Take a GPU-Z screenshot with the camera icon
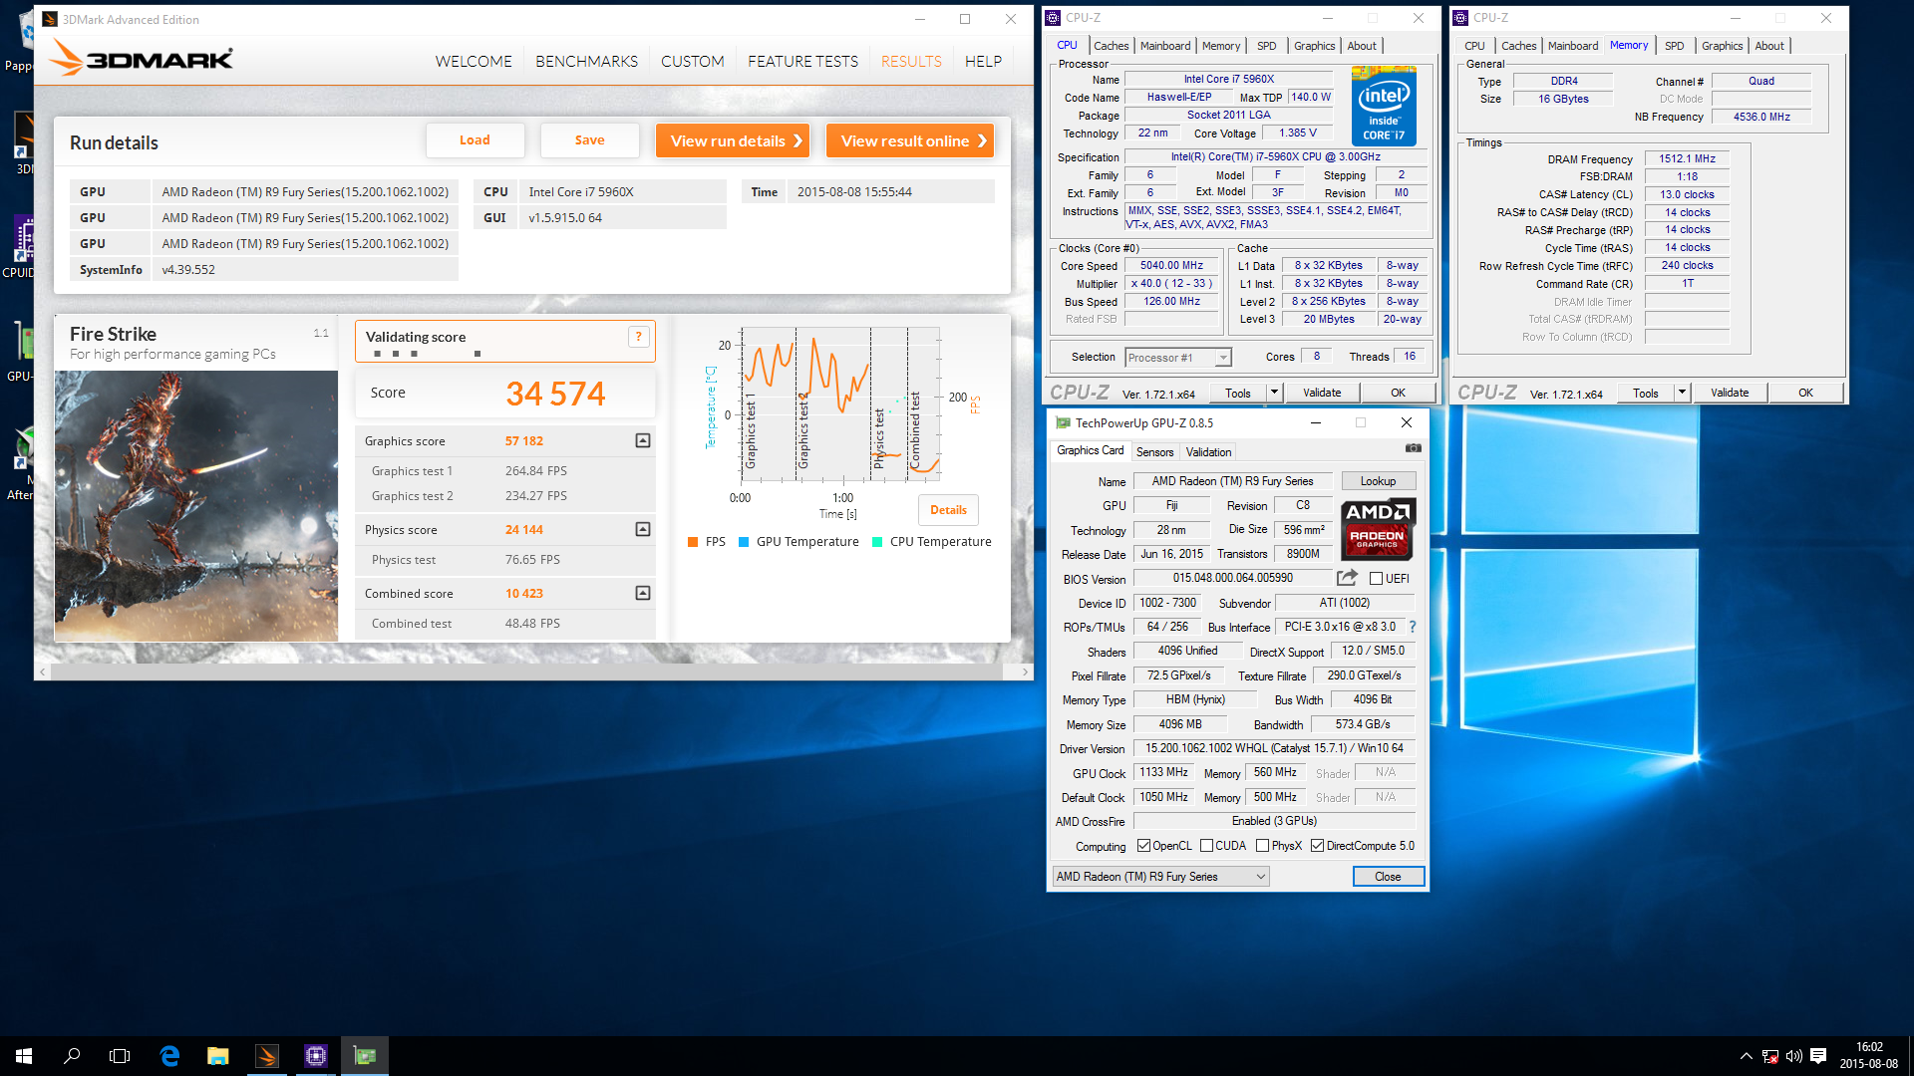The image size is (1914, 1076). [x=1413, y=448]
